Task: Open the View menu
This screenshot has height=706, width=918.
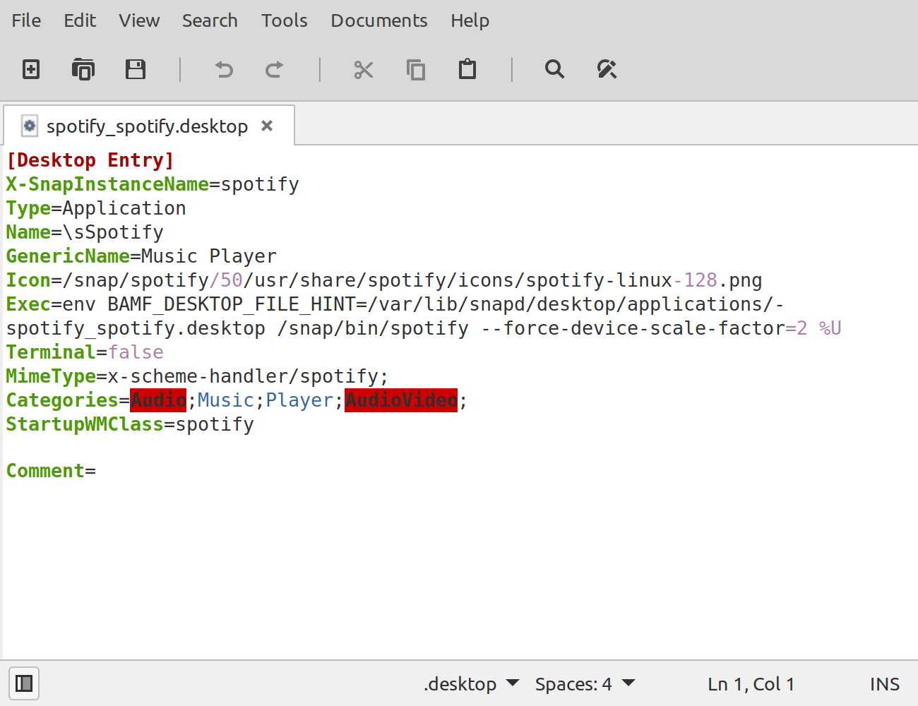Action: [x=139, y=20]
